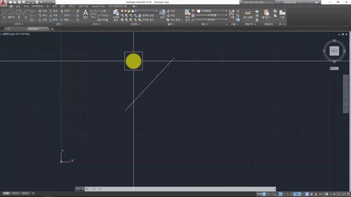Toggle polar tracking in status bar

(280, 194)
